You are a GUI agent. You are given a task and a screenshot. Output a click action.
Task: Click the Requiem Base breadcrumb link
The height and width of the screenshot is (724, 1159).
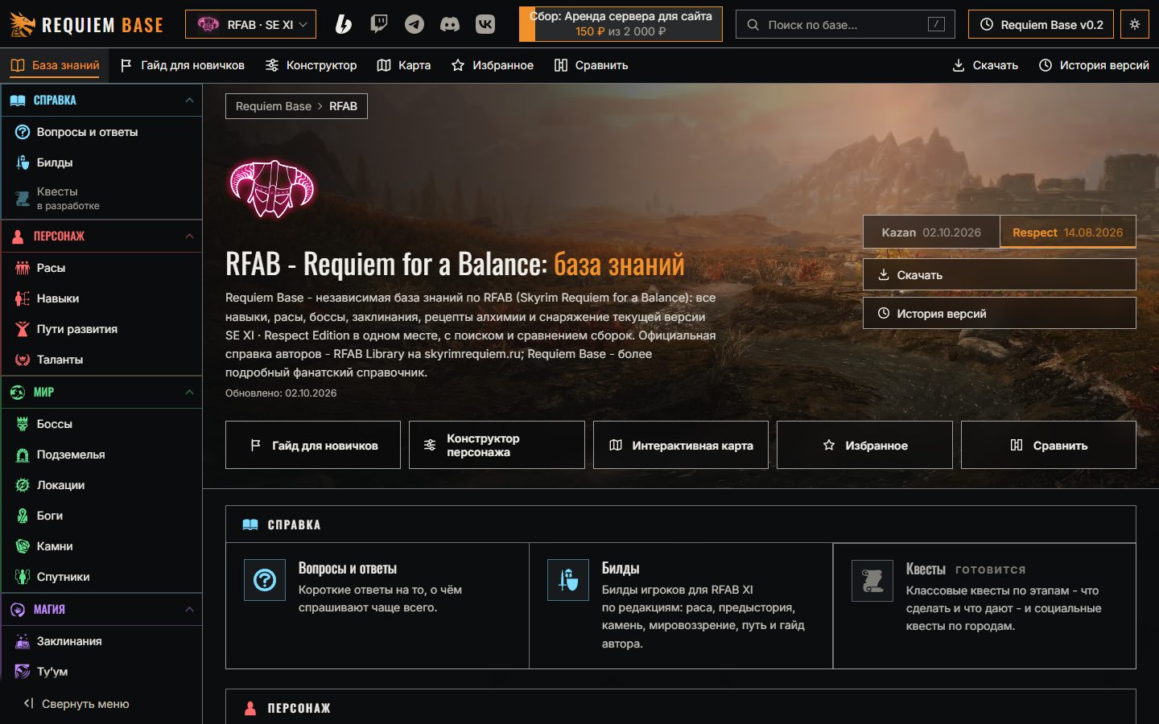click(274, 106)
